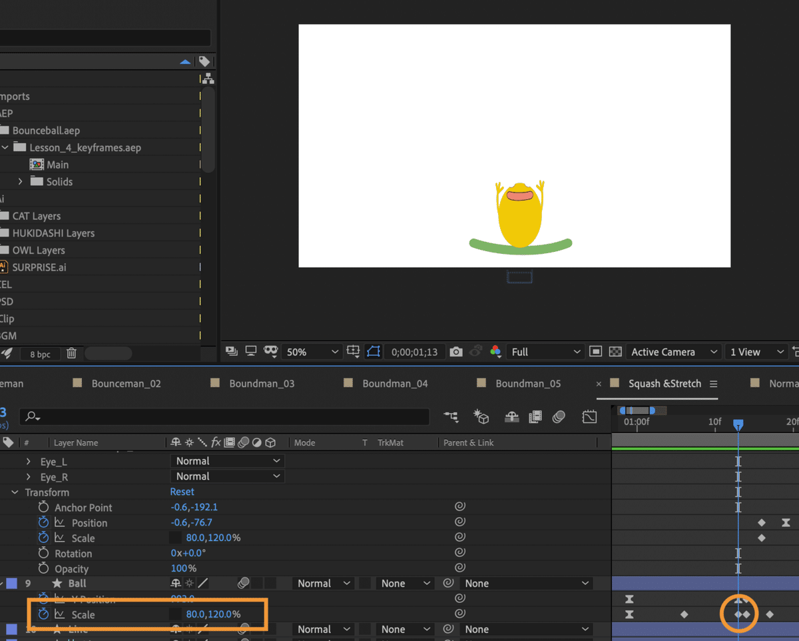Switch to the Bounceman_02 tab
This screenshot has height=641, width=799.
(126, 383)
